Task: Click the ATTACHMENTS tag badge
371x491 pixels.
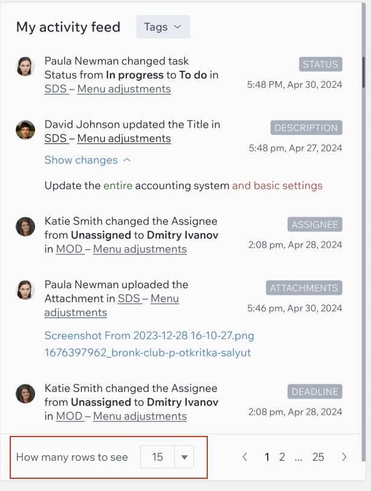Action: 304,288
